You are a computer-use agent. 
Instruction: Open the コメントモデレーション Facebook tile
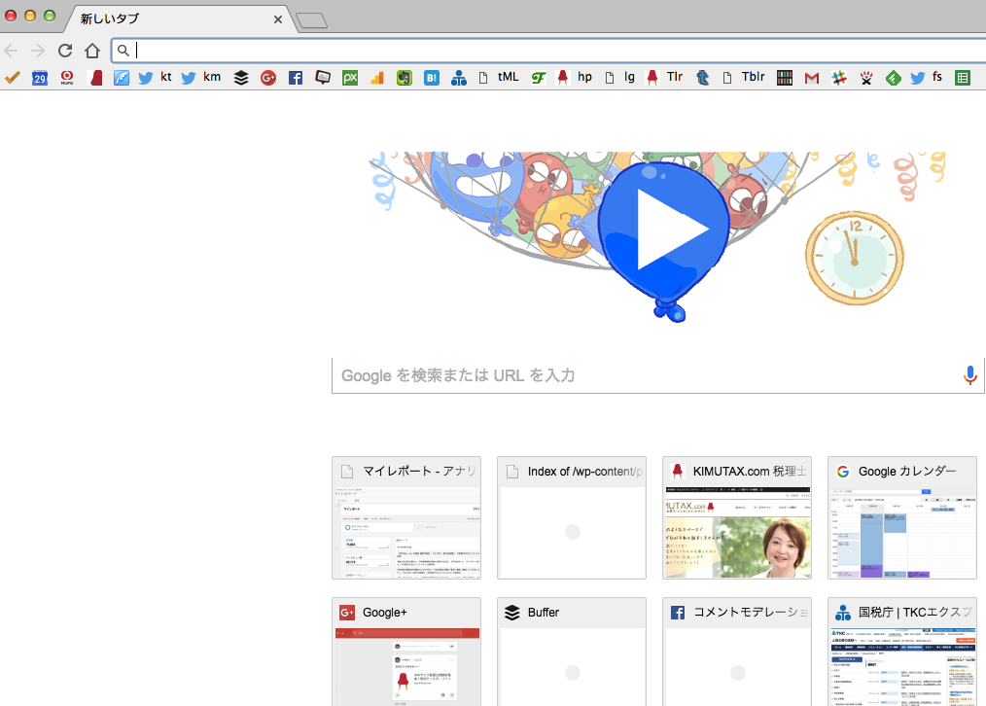click(737, 652)
